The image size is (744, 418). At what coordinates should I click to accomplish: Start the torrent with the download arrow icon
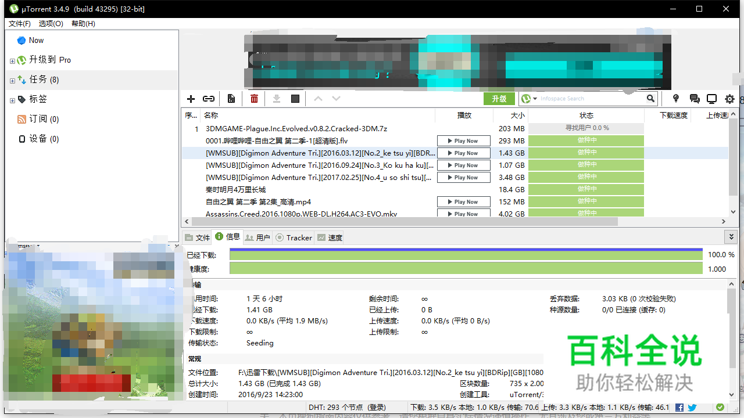click(277, 99)
